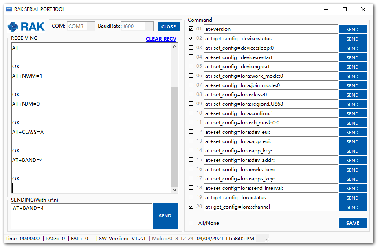Send the lora:send_interval command

353,188
